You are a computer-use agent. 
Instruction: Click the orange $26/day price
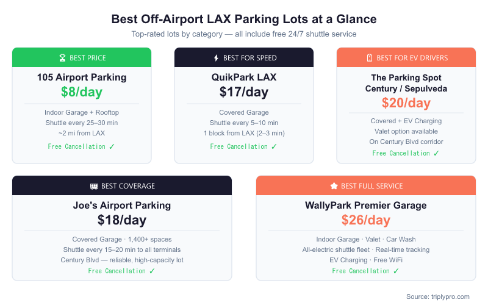[x=366, y=220]
